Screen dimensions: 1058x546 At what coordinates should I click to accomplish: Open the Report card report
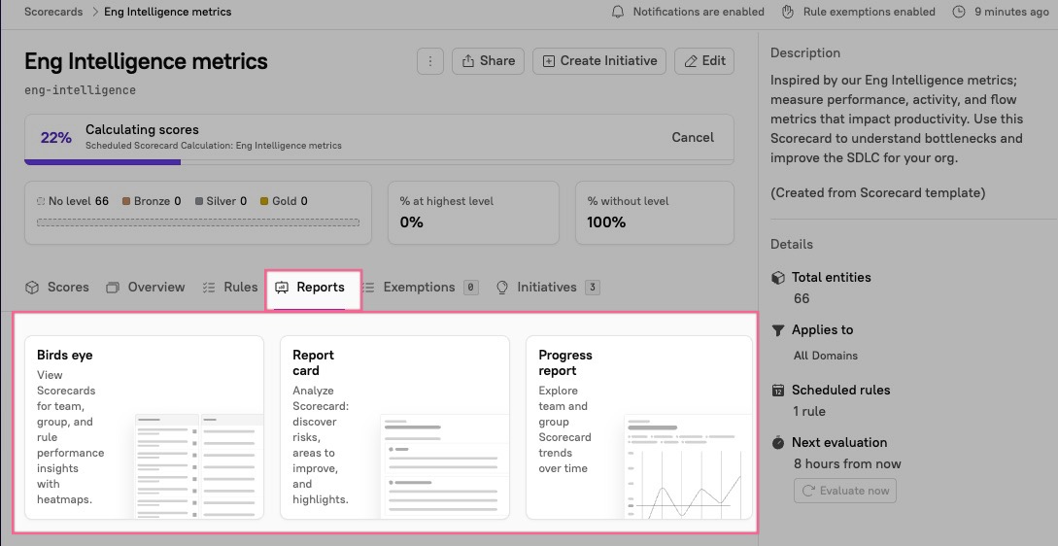coord(394,427)
